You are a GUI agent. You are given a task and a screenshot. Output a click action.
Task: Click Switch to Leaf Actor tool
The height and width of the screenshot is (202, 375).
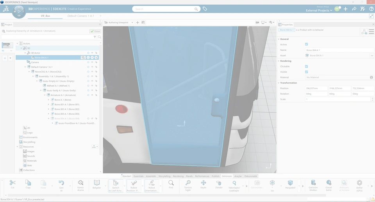(116, 186)
